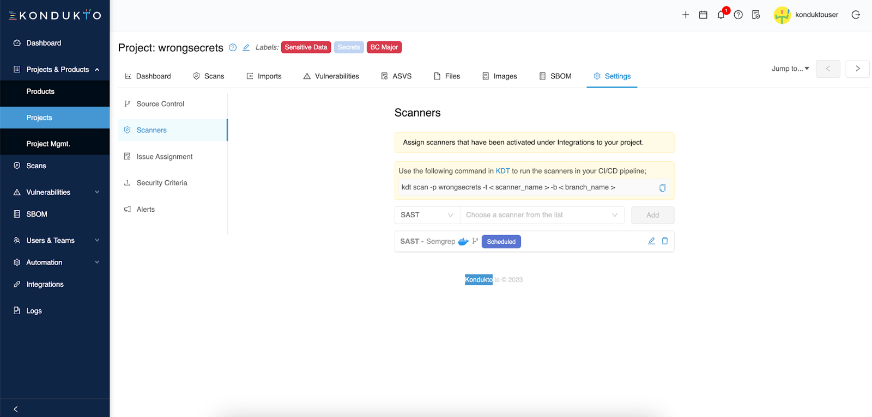The image size is (872, 417).
Task: Collapse Projects & Products menu
Action: (x=55, y=70)
